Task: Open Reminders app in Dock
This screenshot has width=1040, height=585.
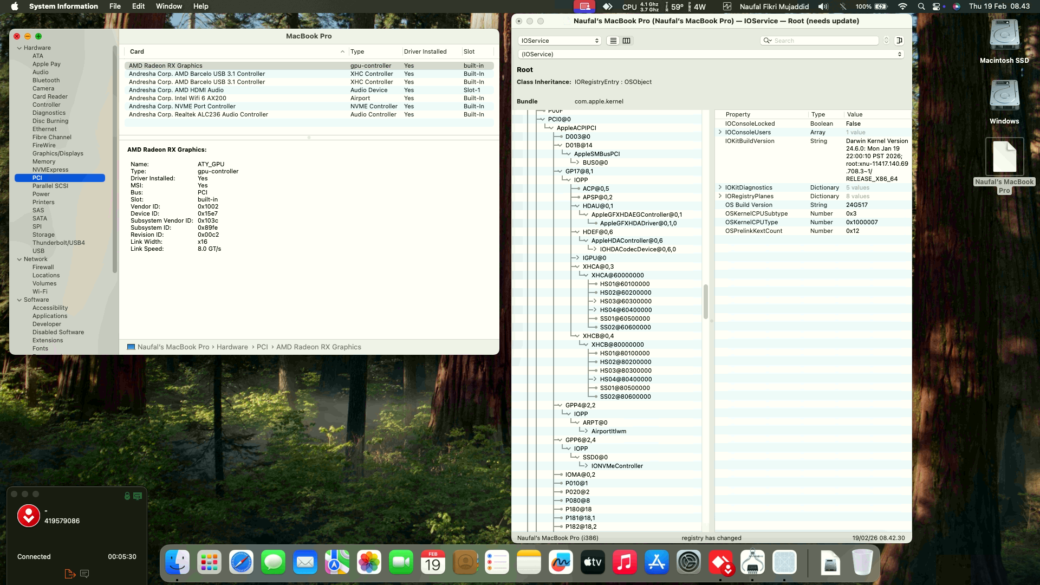Action: click(497, 563)
